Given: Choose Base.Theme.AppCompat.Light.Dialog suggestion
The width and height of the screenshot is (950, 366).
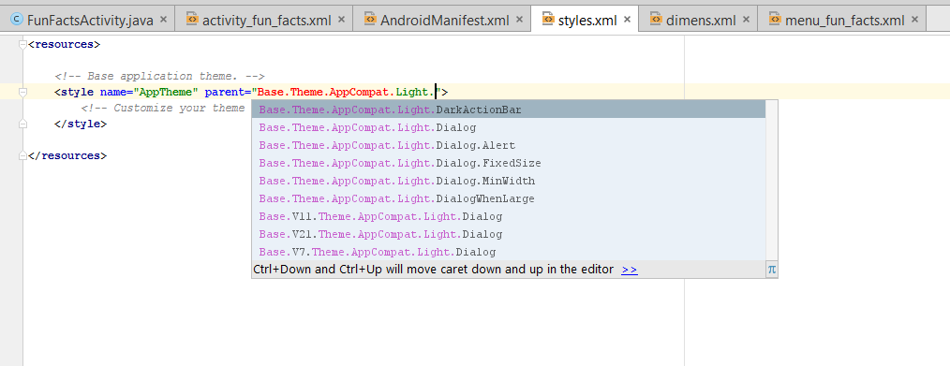Looking at the screenshot, I should point(509,127).
